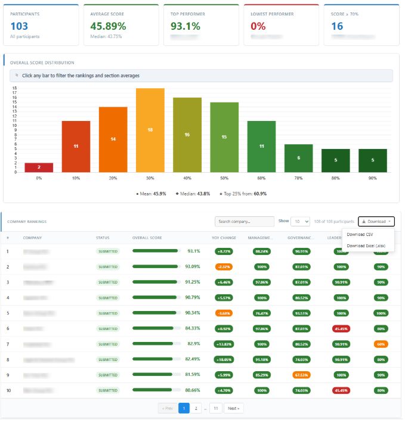Screen dimensions: 405x423
Task: Click the Average Score 45.89% card
Action: tap(121, 25)
